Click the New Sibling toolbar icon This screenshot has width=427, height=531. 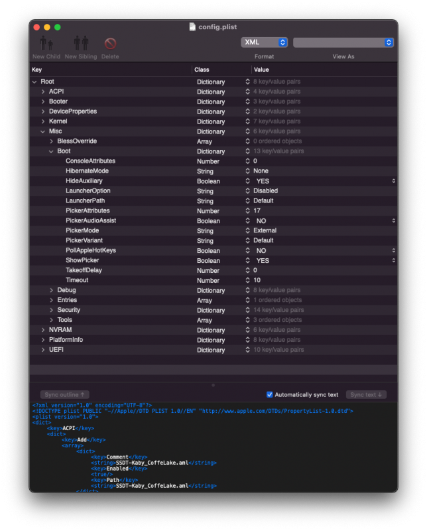(x=81, y=44)
